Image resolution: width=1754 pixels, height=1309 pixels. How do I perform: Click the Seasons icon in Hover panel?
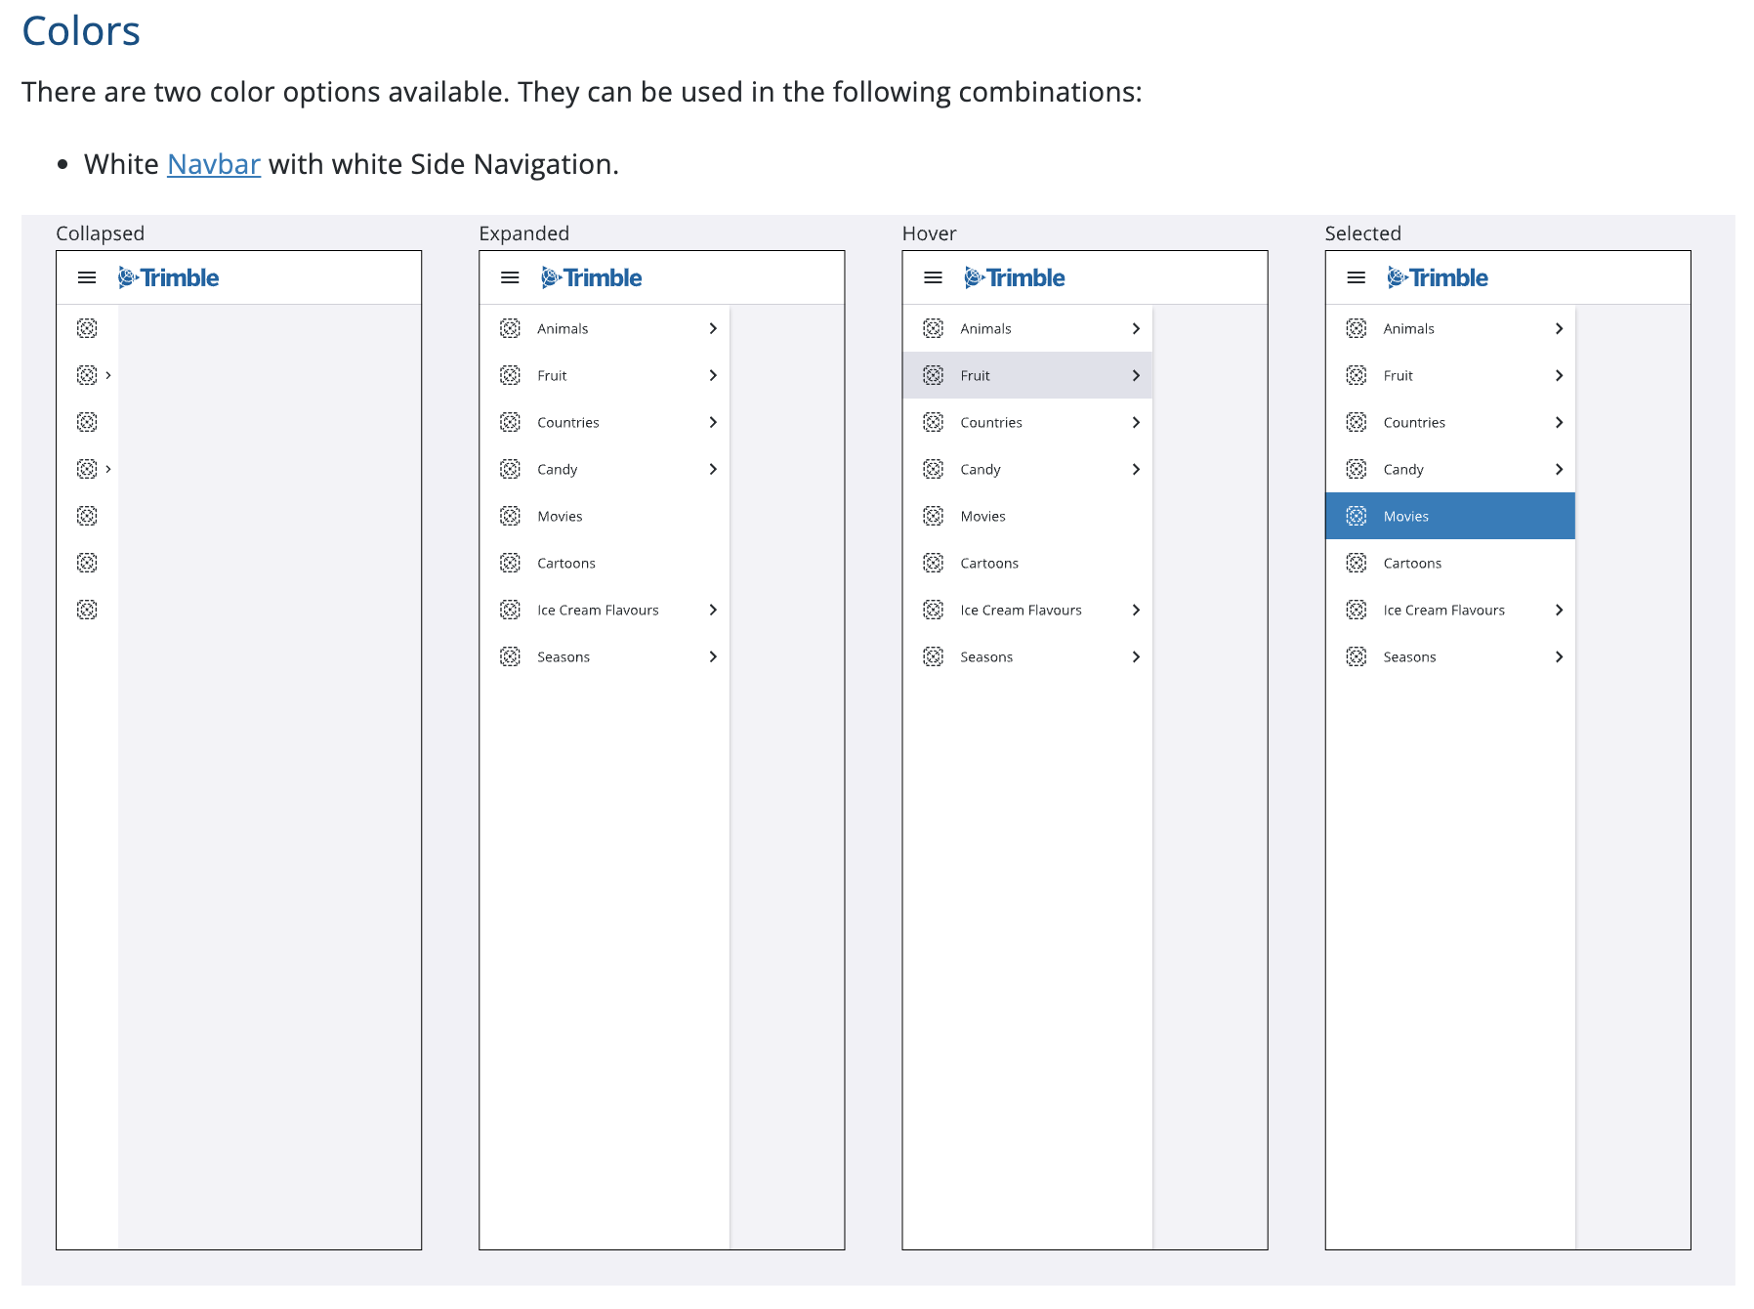pyautogui.click(x=933, y=656)
